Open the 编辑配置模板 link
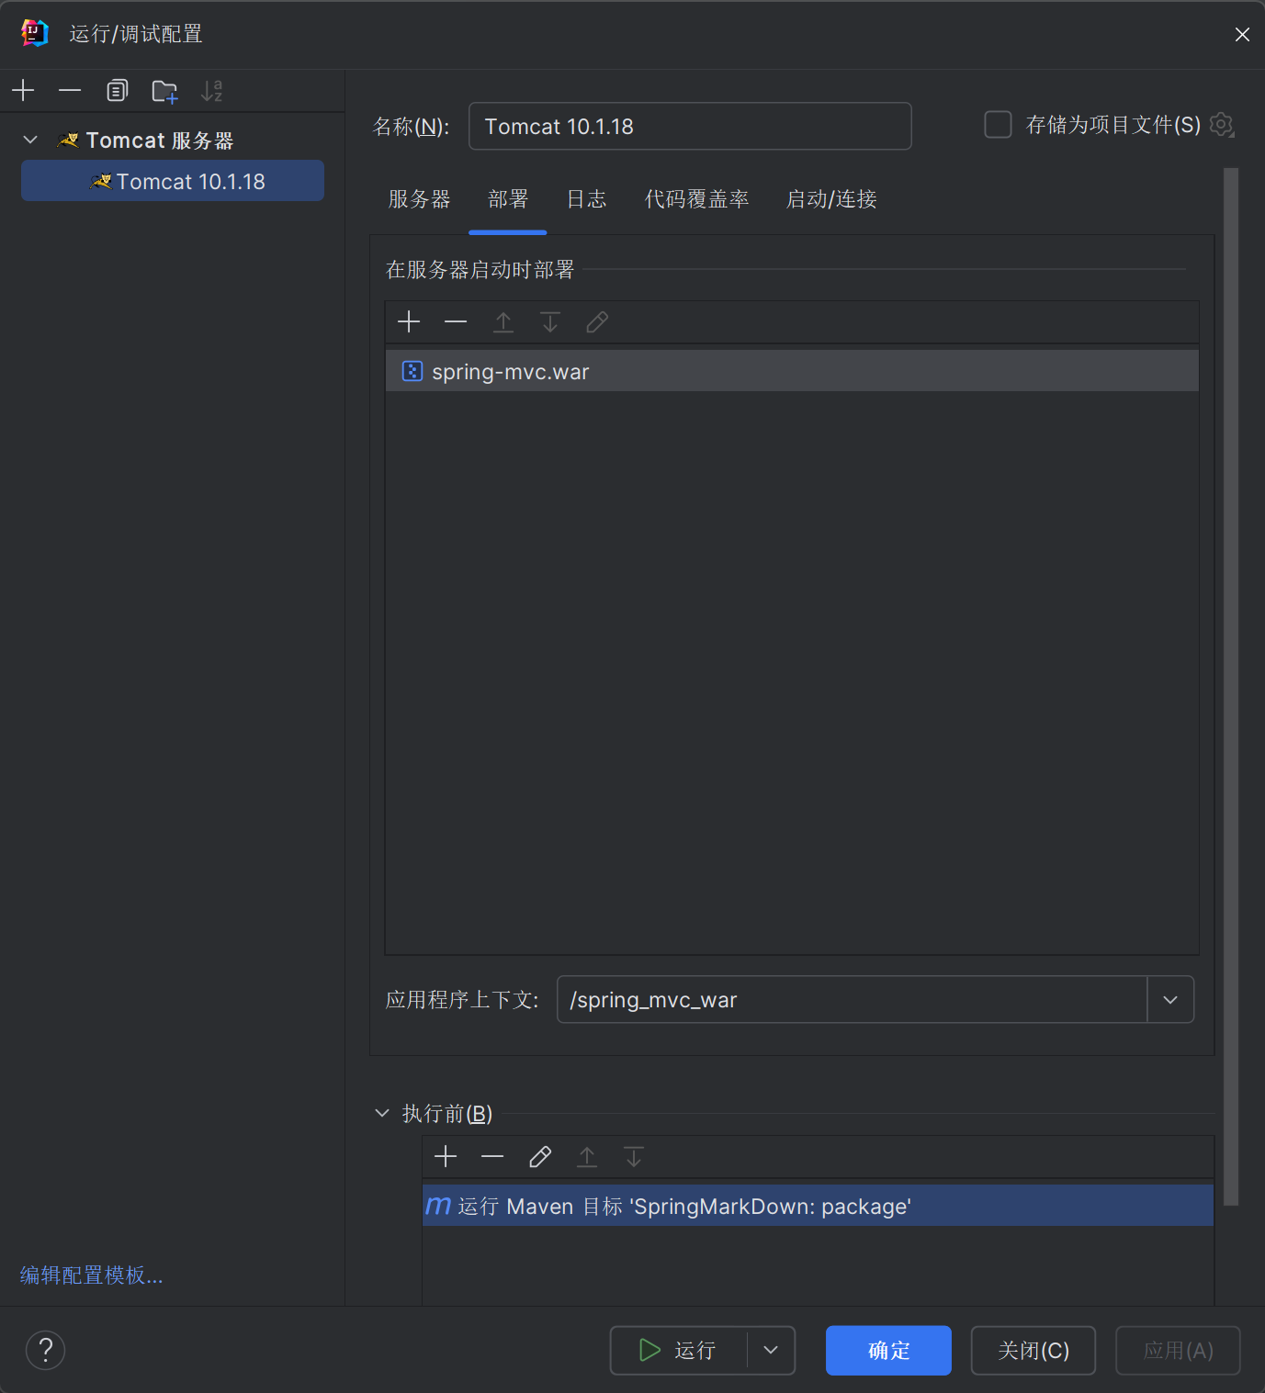Screen dimensions: 1265x1393 pos(92,1275)
